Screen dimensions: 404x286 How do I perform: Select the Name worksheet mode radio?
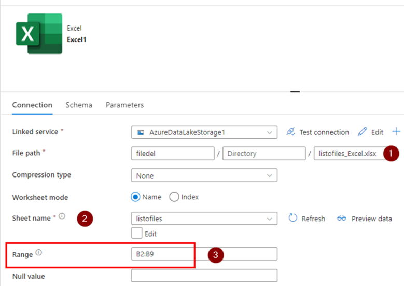point(135,197)
